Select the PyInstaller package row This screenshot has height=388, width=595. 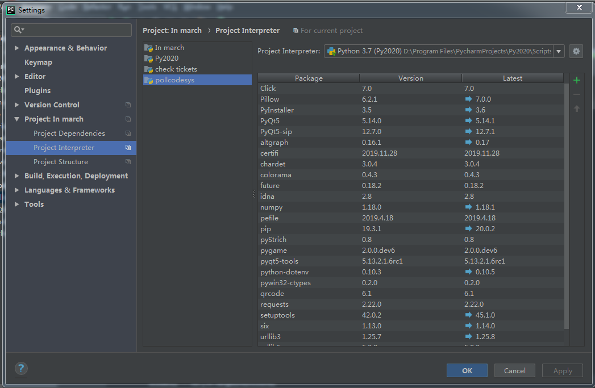point(411,110)
